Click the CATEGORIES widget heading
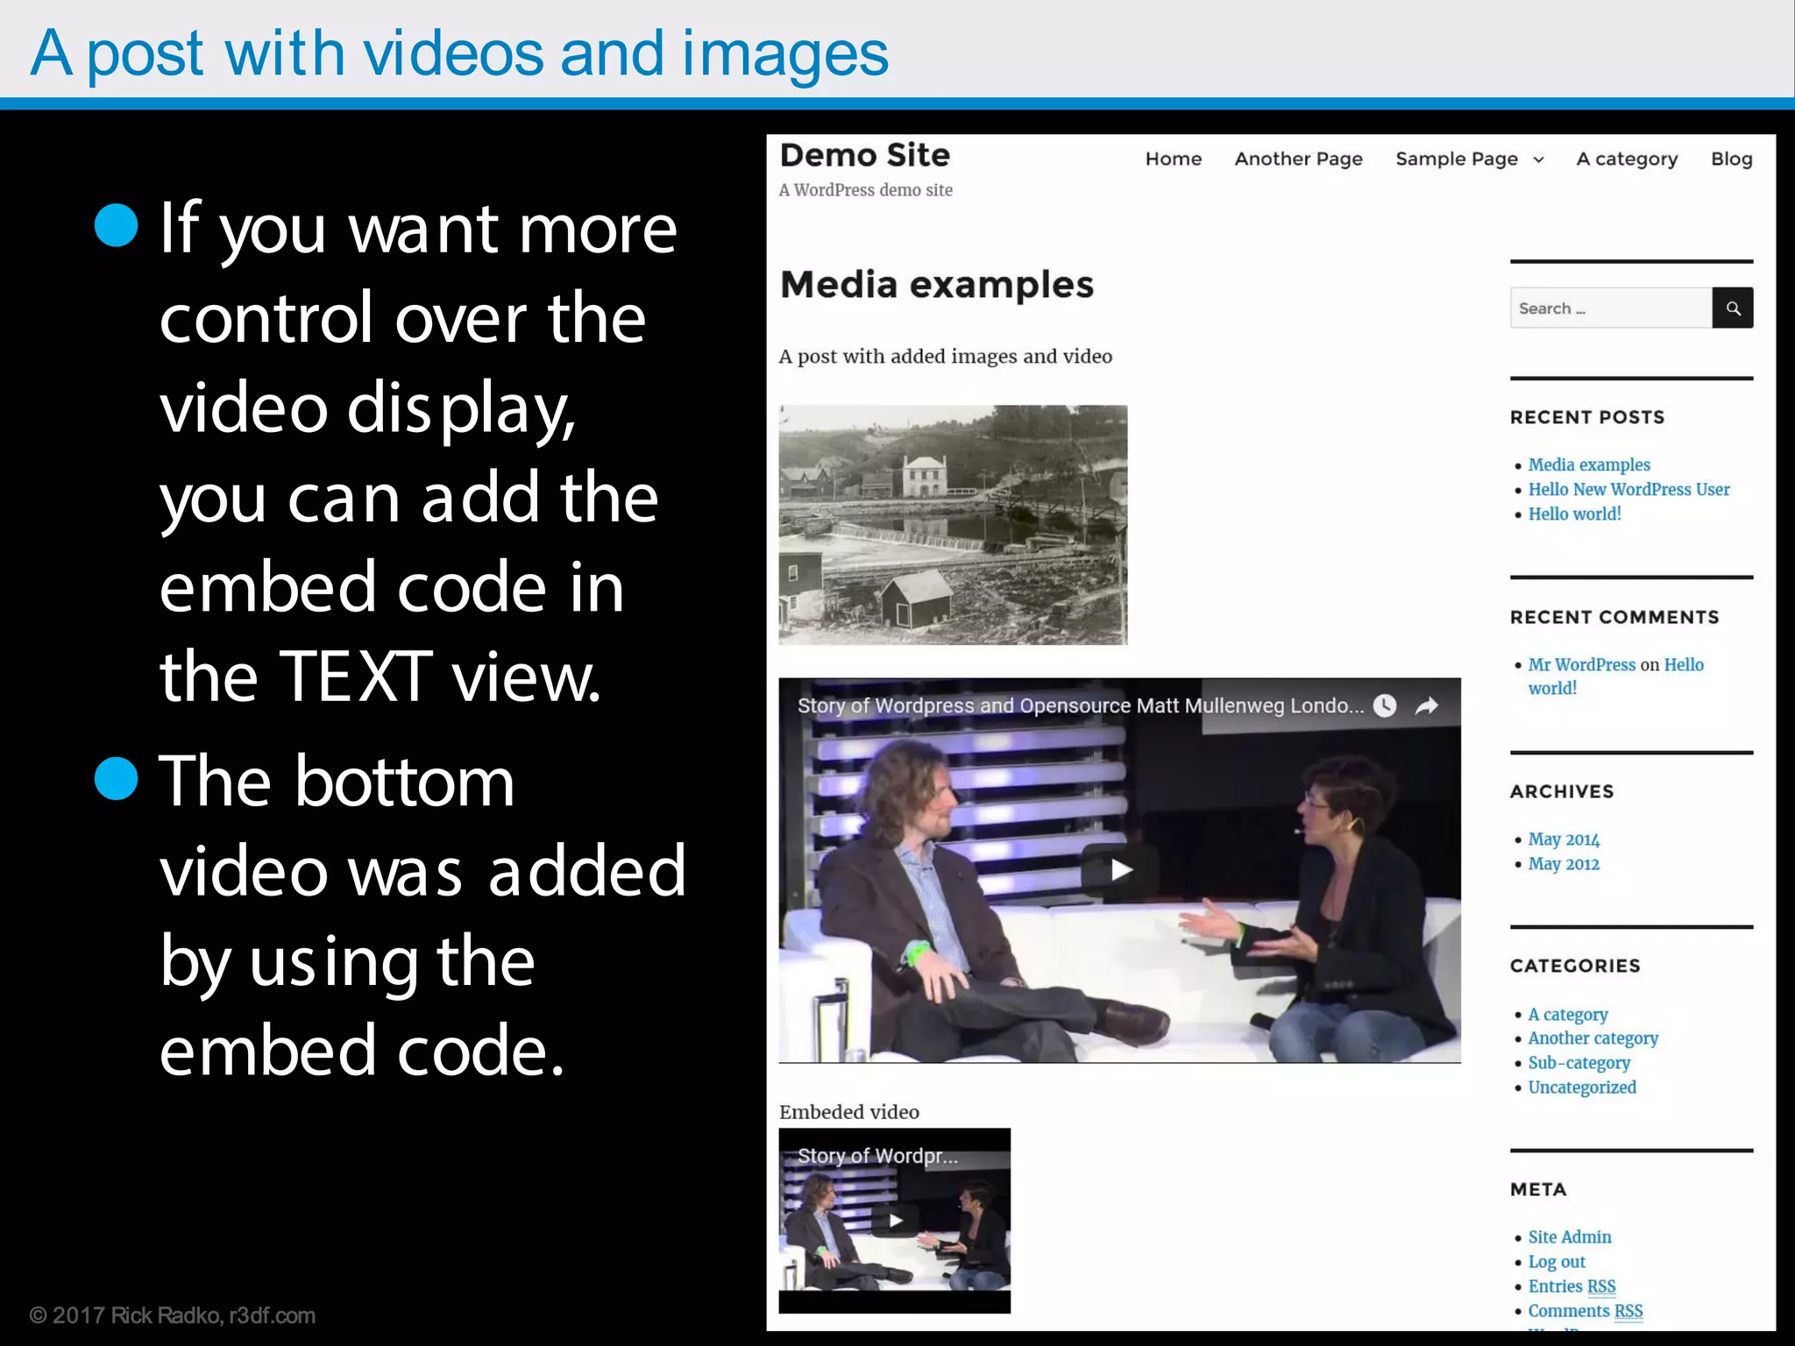 tap(1574, 966)
